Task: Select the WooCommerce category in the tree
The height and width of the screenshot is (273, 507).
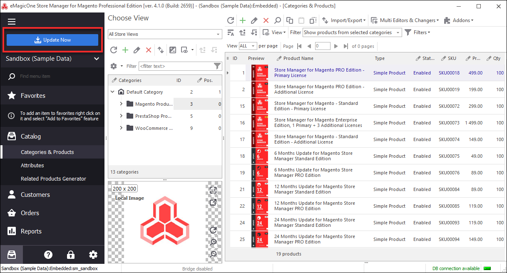Action: pos(154,128)
